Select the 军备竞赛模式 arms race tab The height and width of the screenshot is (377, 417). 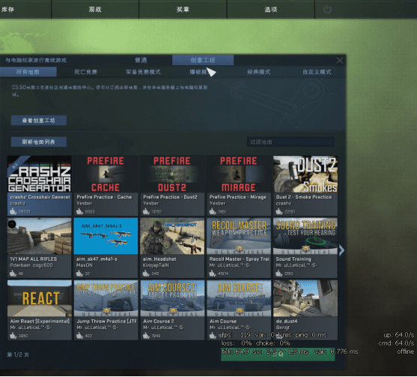(x=143, y=72)
